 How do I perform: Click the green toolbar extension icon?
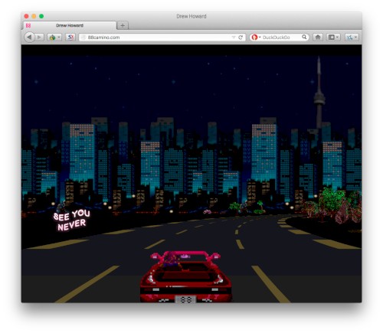(52, 38)
